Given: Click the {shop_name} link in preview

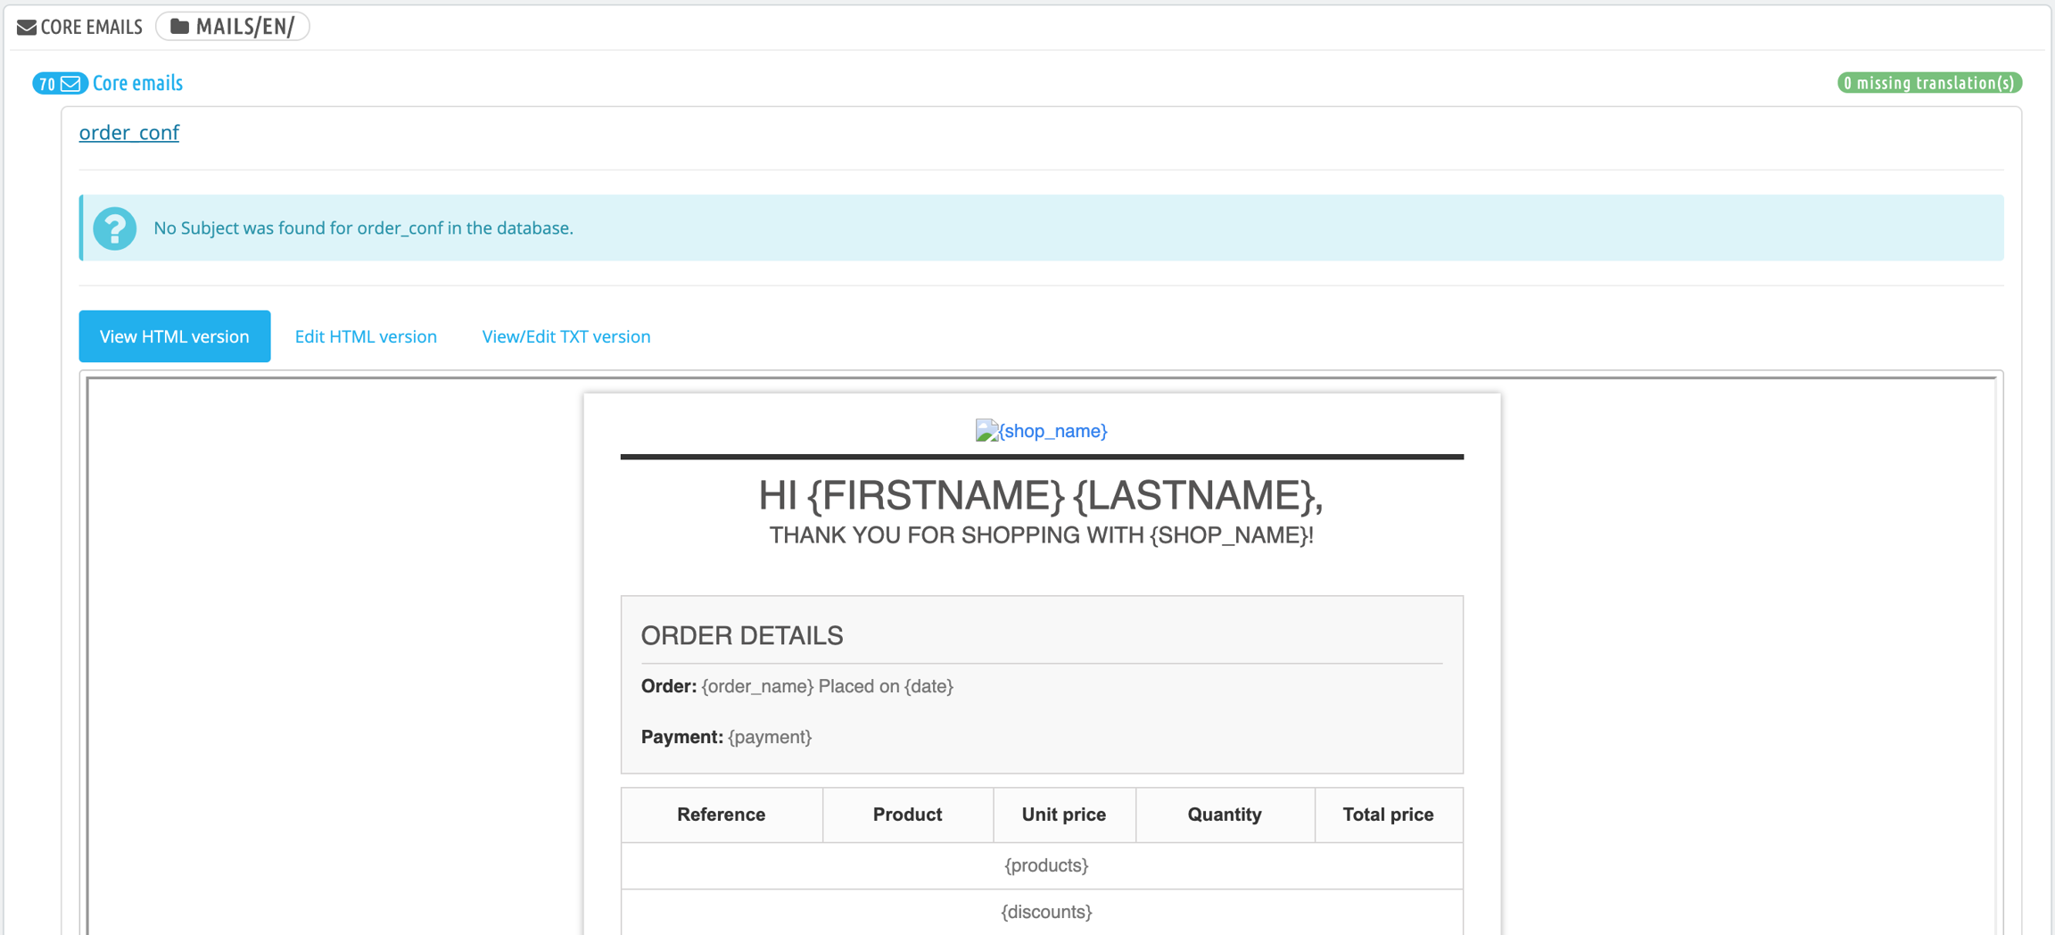Looking at the screenshot, I should click(x=1052, y=431).
